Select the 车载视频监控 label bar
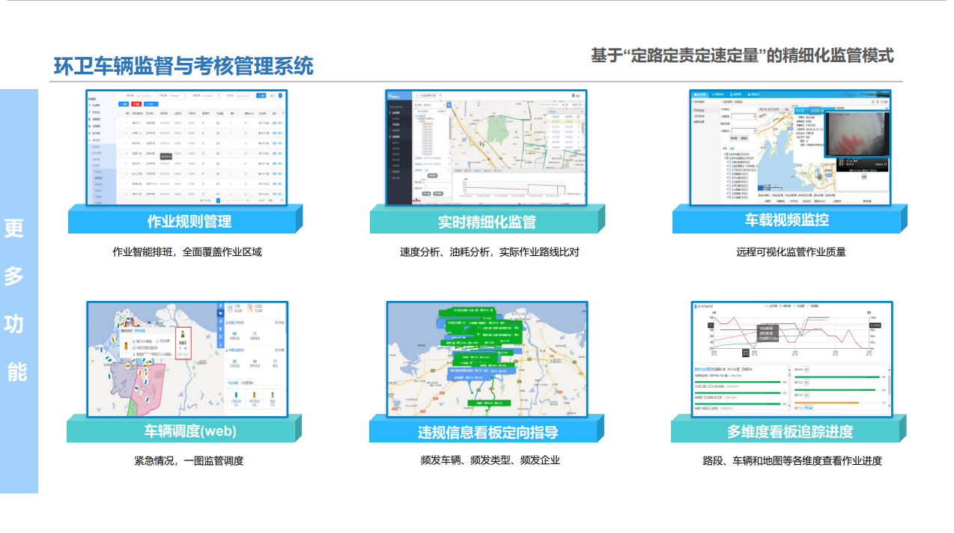The width and height of the screenshot is (954, 533). 786,220
